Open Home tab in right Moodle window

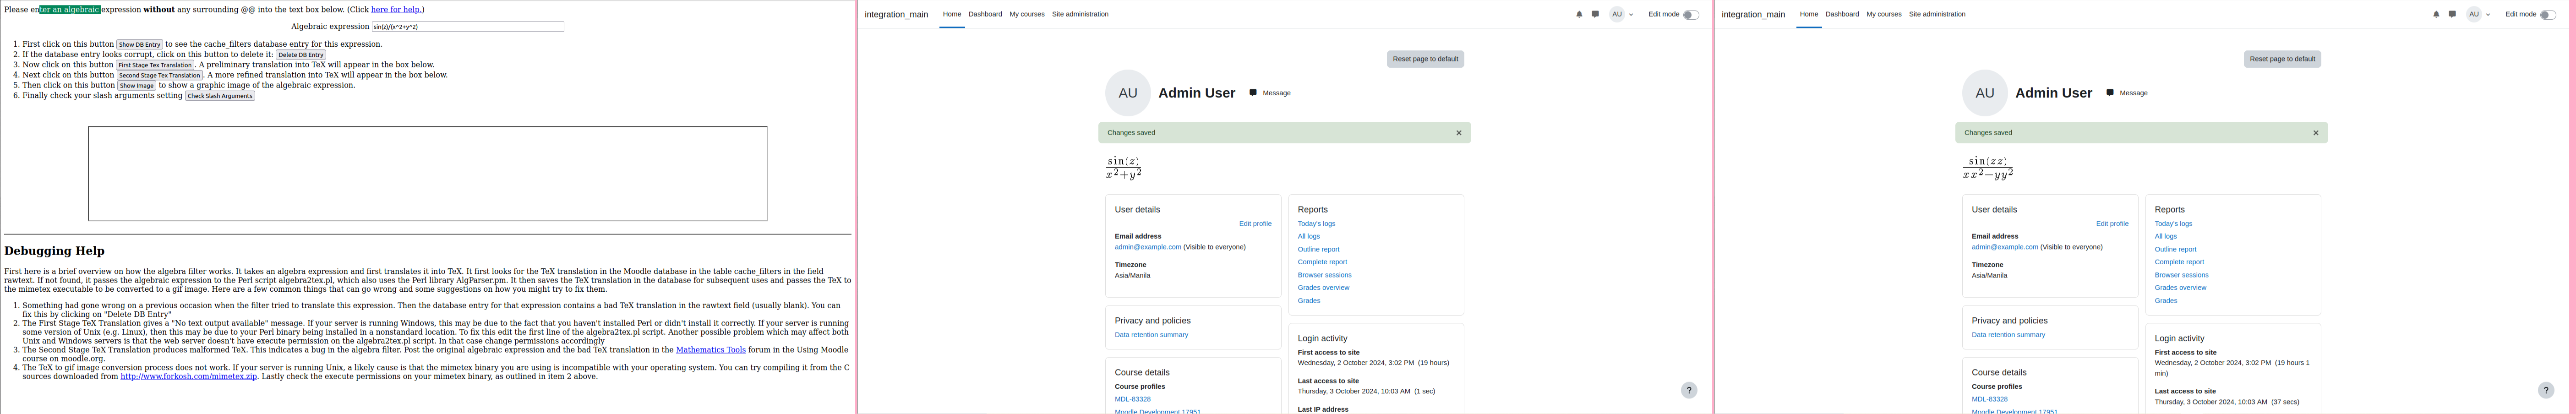coord(1809,15)
